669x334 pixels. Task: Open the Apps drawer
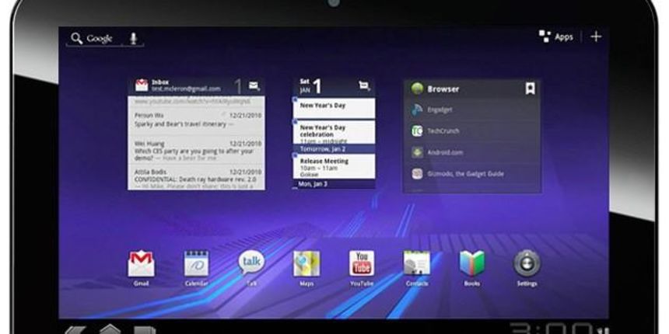(x=556, y=37)
